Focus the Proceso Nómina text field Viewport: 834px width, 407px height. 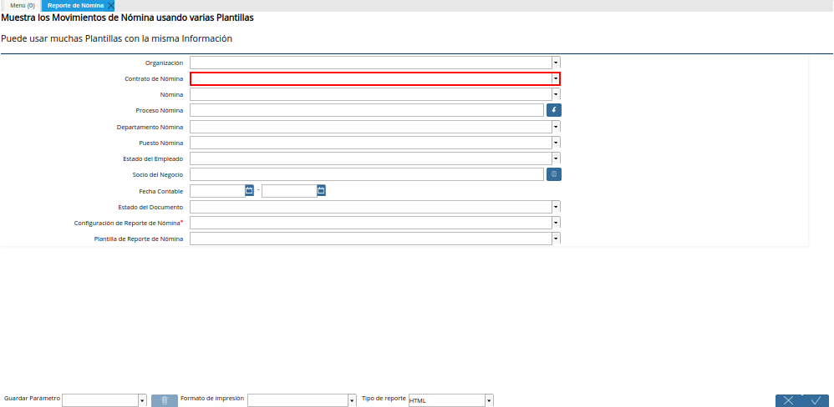click(x=367, y=110)
